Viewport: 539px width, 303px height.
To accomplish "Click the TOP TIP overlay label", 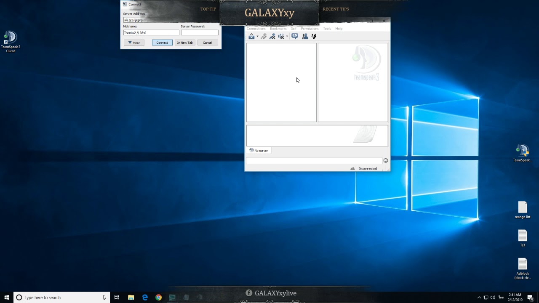I will (208, 9).
